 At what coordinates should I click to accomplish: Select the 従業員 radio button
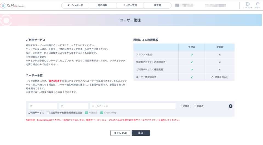pos(181,106)
